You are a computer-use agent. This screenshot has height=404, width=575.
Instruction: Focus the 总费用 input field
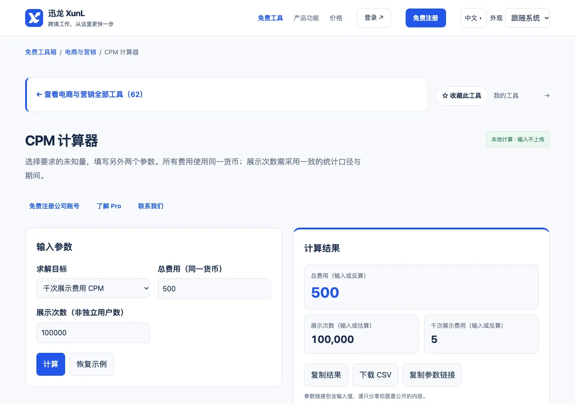coord(214,289)
